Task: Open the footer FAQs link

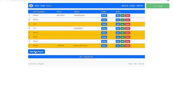Action: [135, 64]
